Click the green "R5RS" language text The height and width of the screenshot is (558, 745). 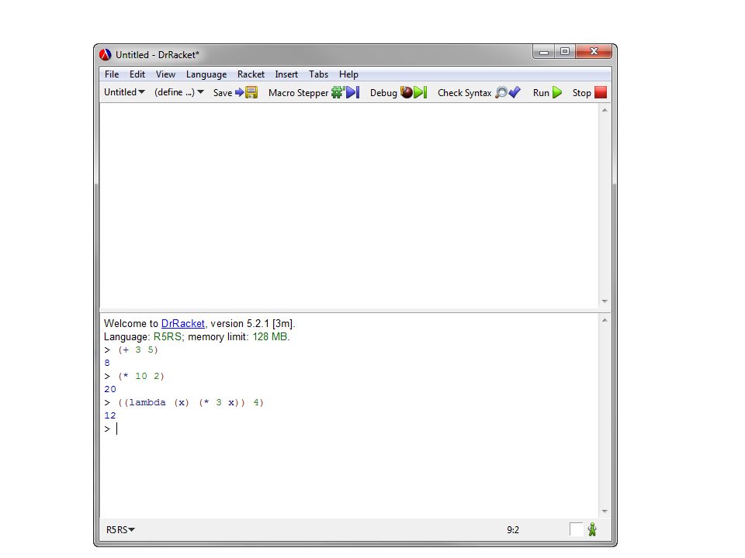pyautogui.click(x=168, y=337)
